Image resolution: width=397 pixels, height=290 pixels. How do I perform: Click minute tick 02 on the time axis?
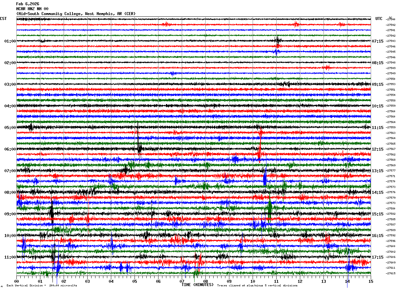point(64,281)
